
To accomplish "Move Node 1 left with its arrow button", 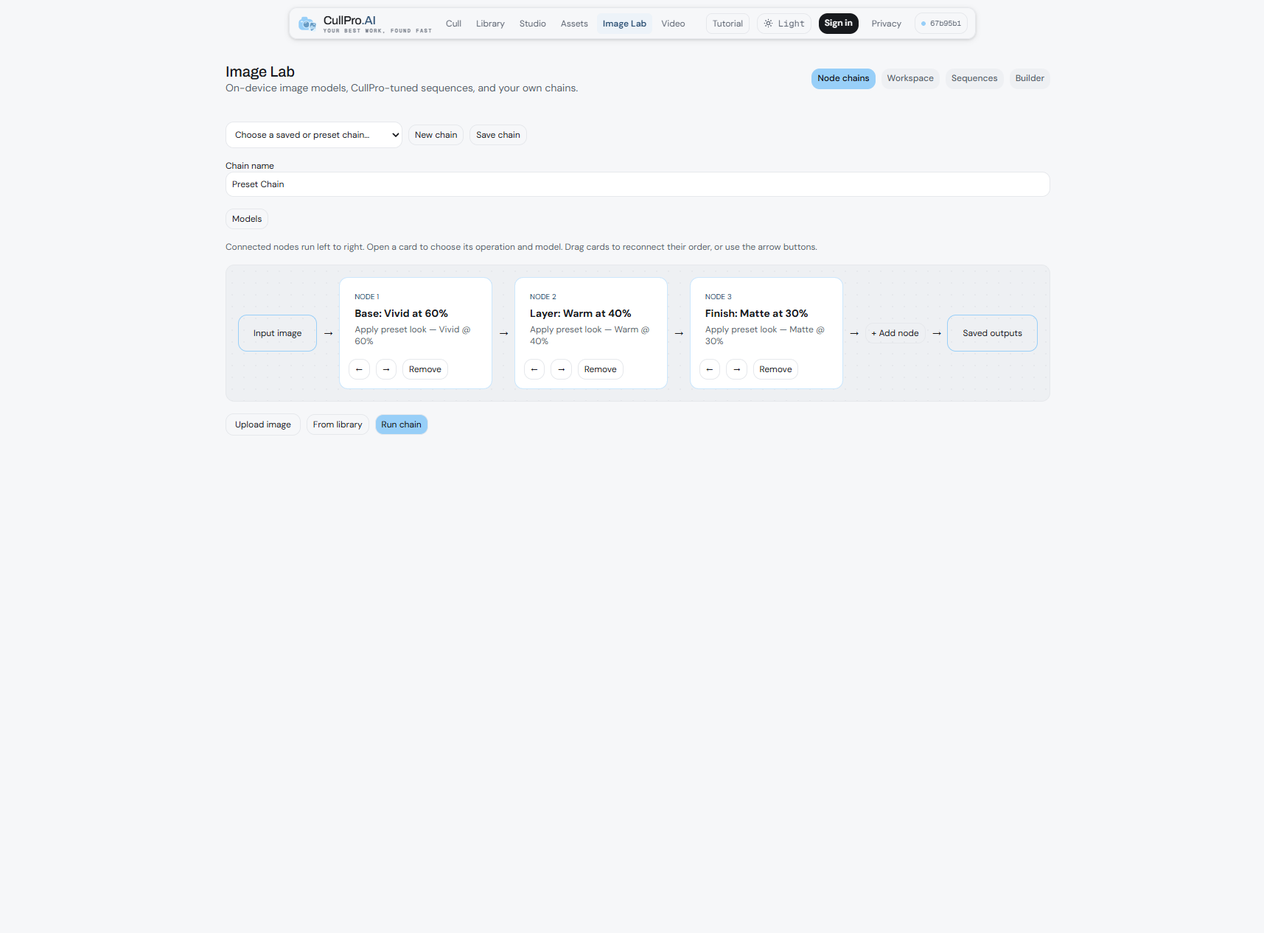I will tap(359, 369).
